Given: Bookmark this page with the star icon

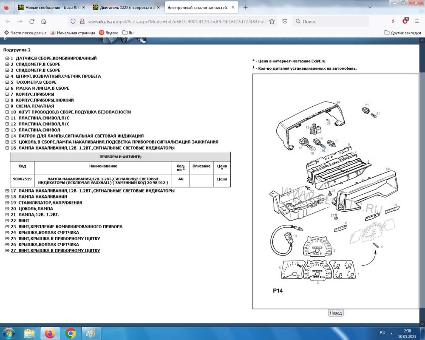Looking at the screenshot, I should pos(272,21).
